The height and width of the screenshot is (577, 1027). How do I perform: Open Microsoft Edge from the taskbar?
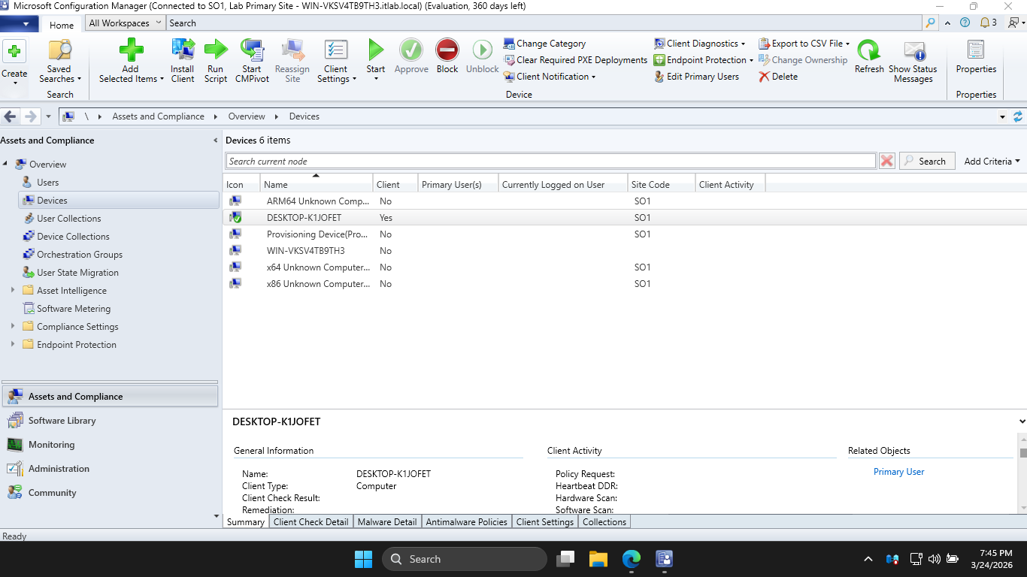631,559
